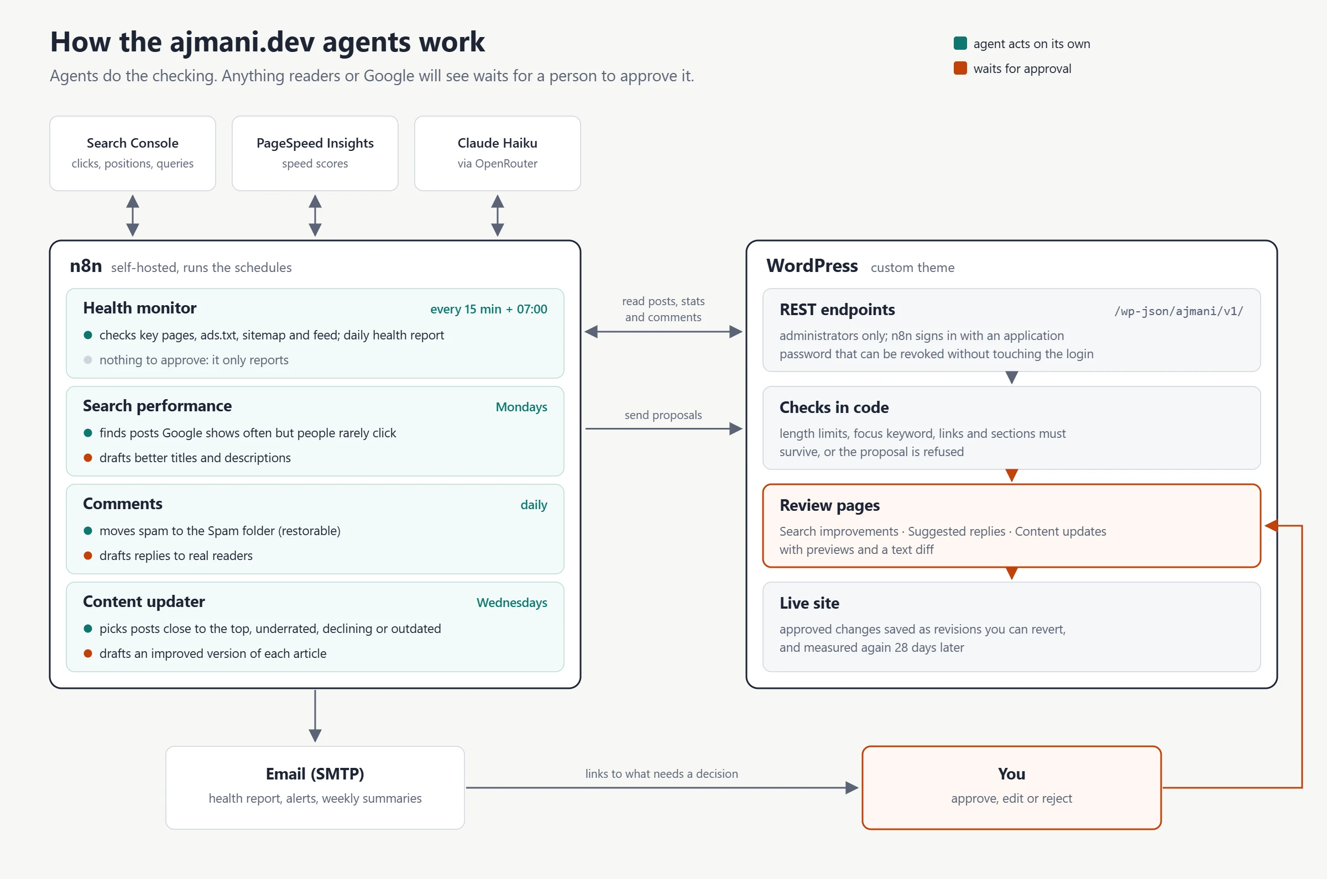Screen dimensions: 1327x879
Task: Click 'drafts an improved version of each article'
Action: pyautogui.click(x=213, y=653)
